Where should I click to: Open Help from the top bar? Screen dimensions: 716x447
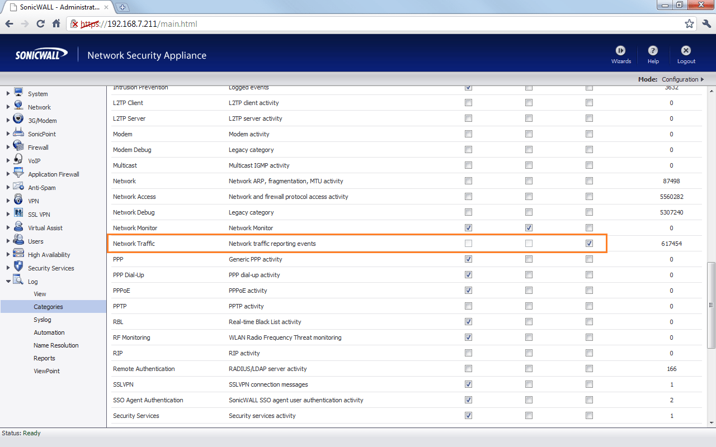(653, 54)
